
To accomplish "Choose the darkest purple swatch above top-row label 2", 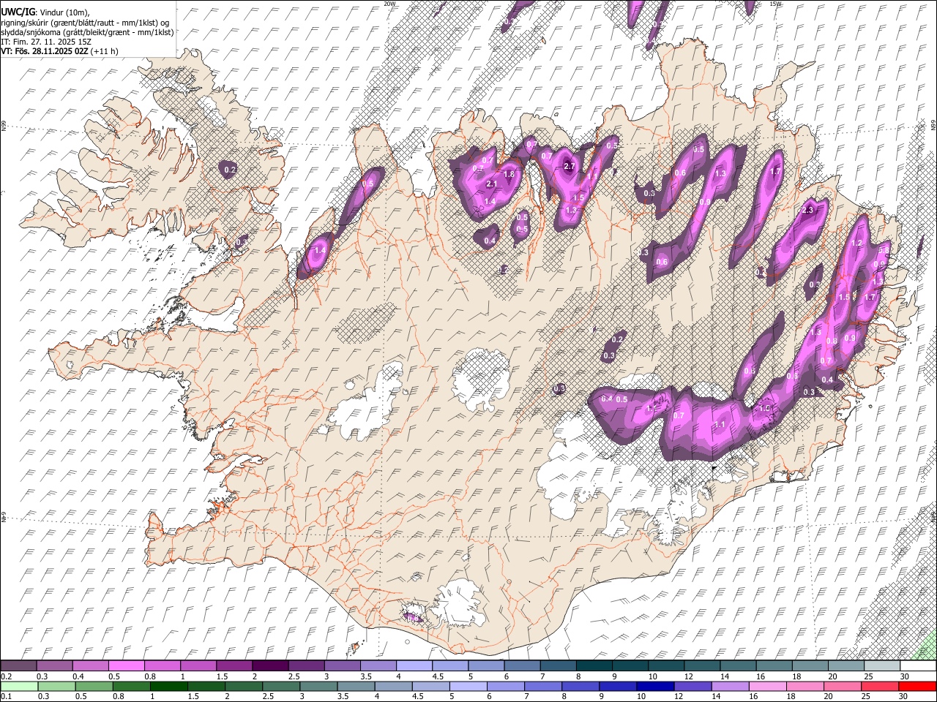I will point(270,665).
